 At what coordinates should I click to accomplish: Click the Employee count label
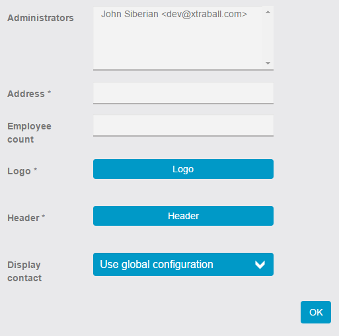pyautogui.click(x=29, y=133)
